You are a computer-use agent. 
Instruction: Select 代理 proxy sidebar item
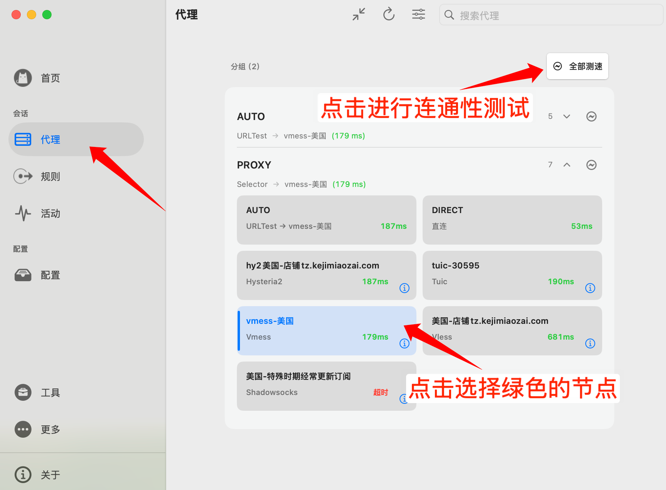(76, 139)
